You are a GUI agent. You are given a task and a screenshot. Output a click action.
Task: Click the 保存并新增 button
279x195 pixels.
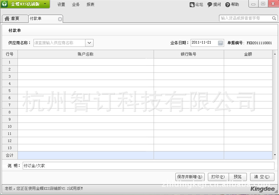click(190, 177)
